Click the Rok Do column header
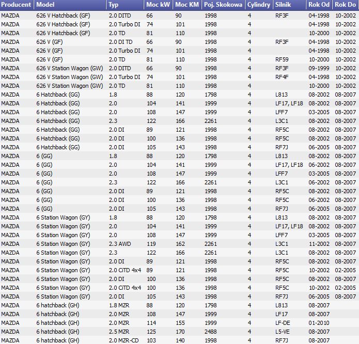The height and width of the screenshot is (344, 359). pos(345,5)
